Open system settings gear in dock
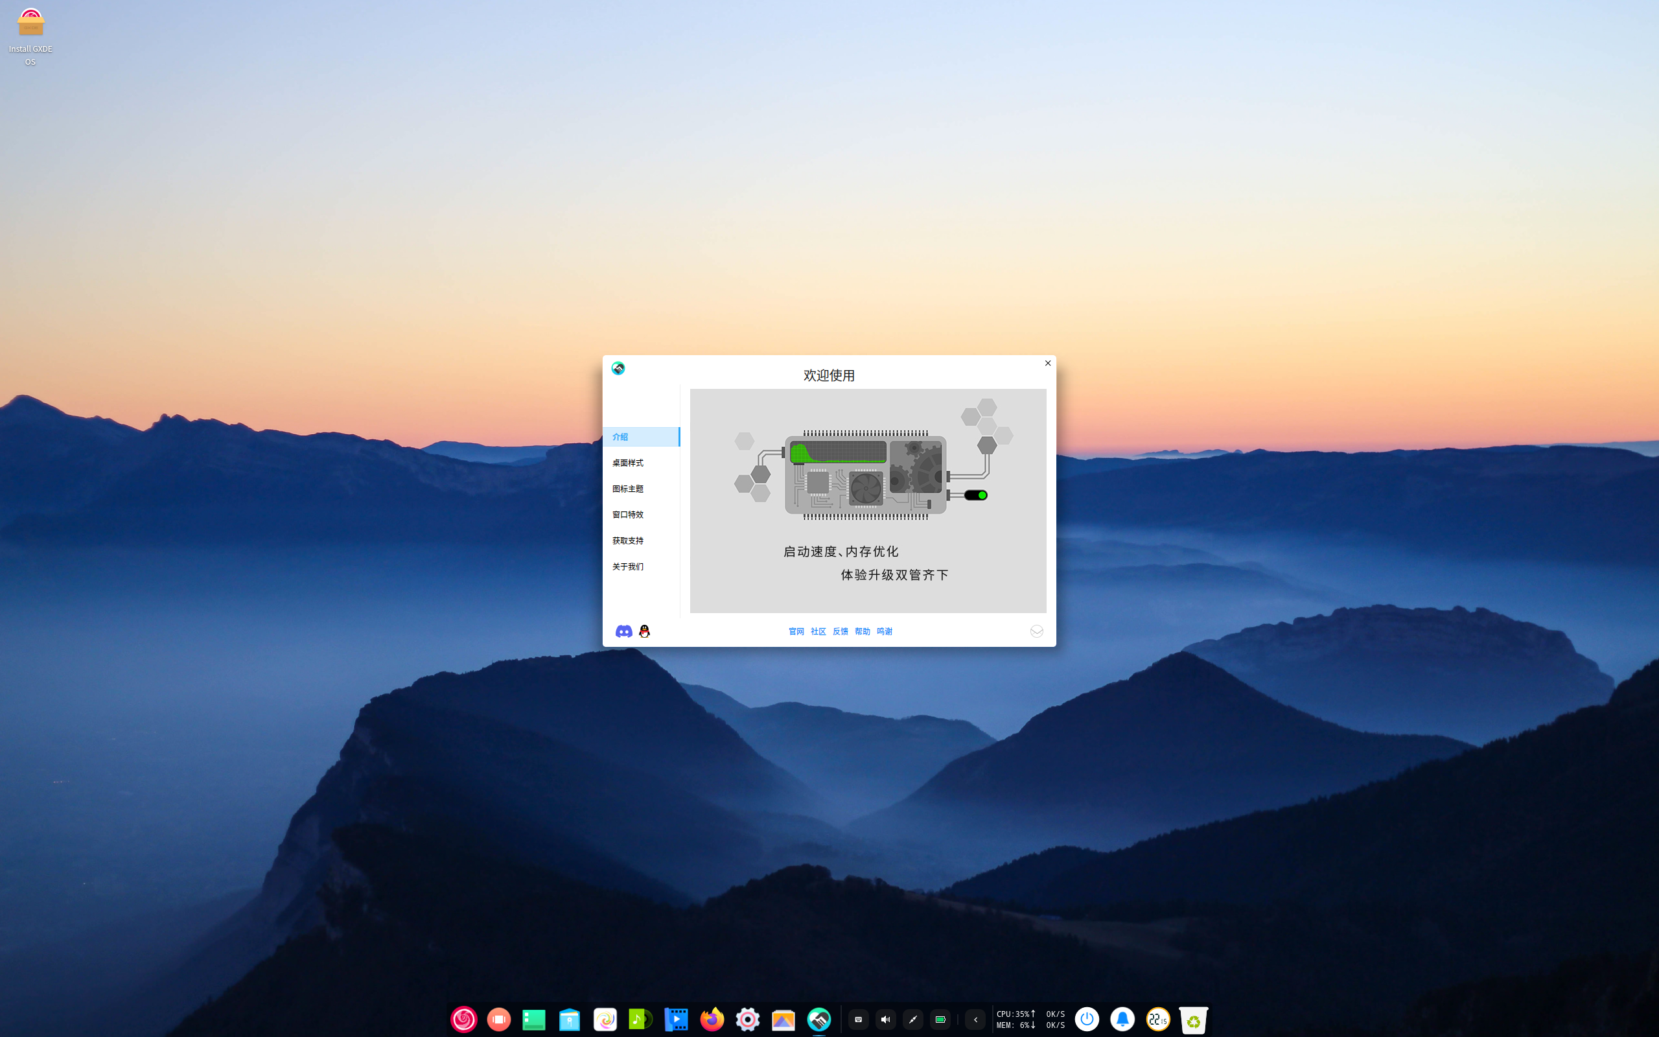Screen dimensions: 1659x1037 coord(748,1019)
